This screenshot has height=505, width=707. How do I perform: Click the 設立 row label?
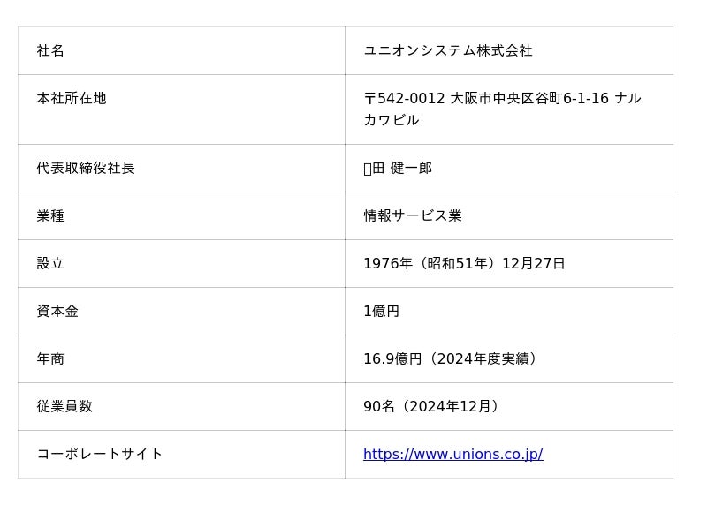(x=50, y=263)
